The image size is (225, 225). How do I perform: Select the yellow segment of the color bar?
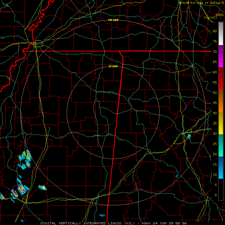[x=221, y=123]
